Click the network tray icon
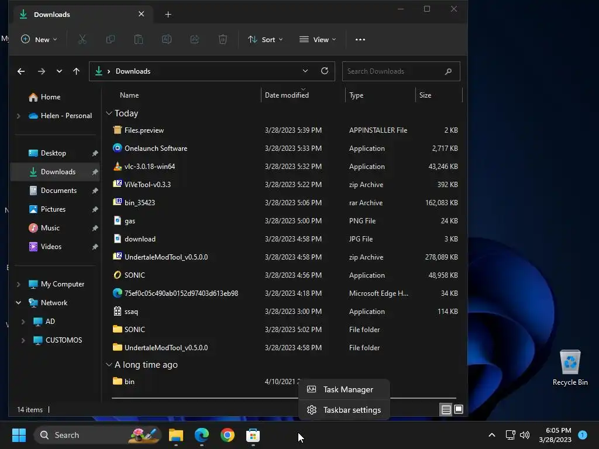Image resolution: width=599 pixels, height=449 pixels. click(x=510, y=435)
